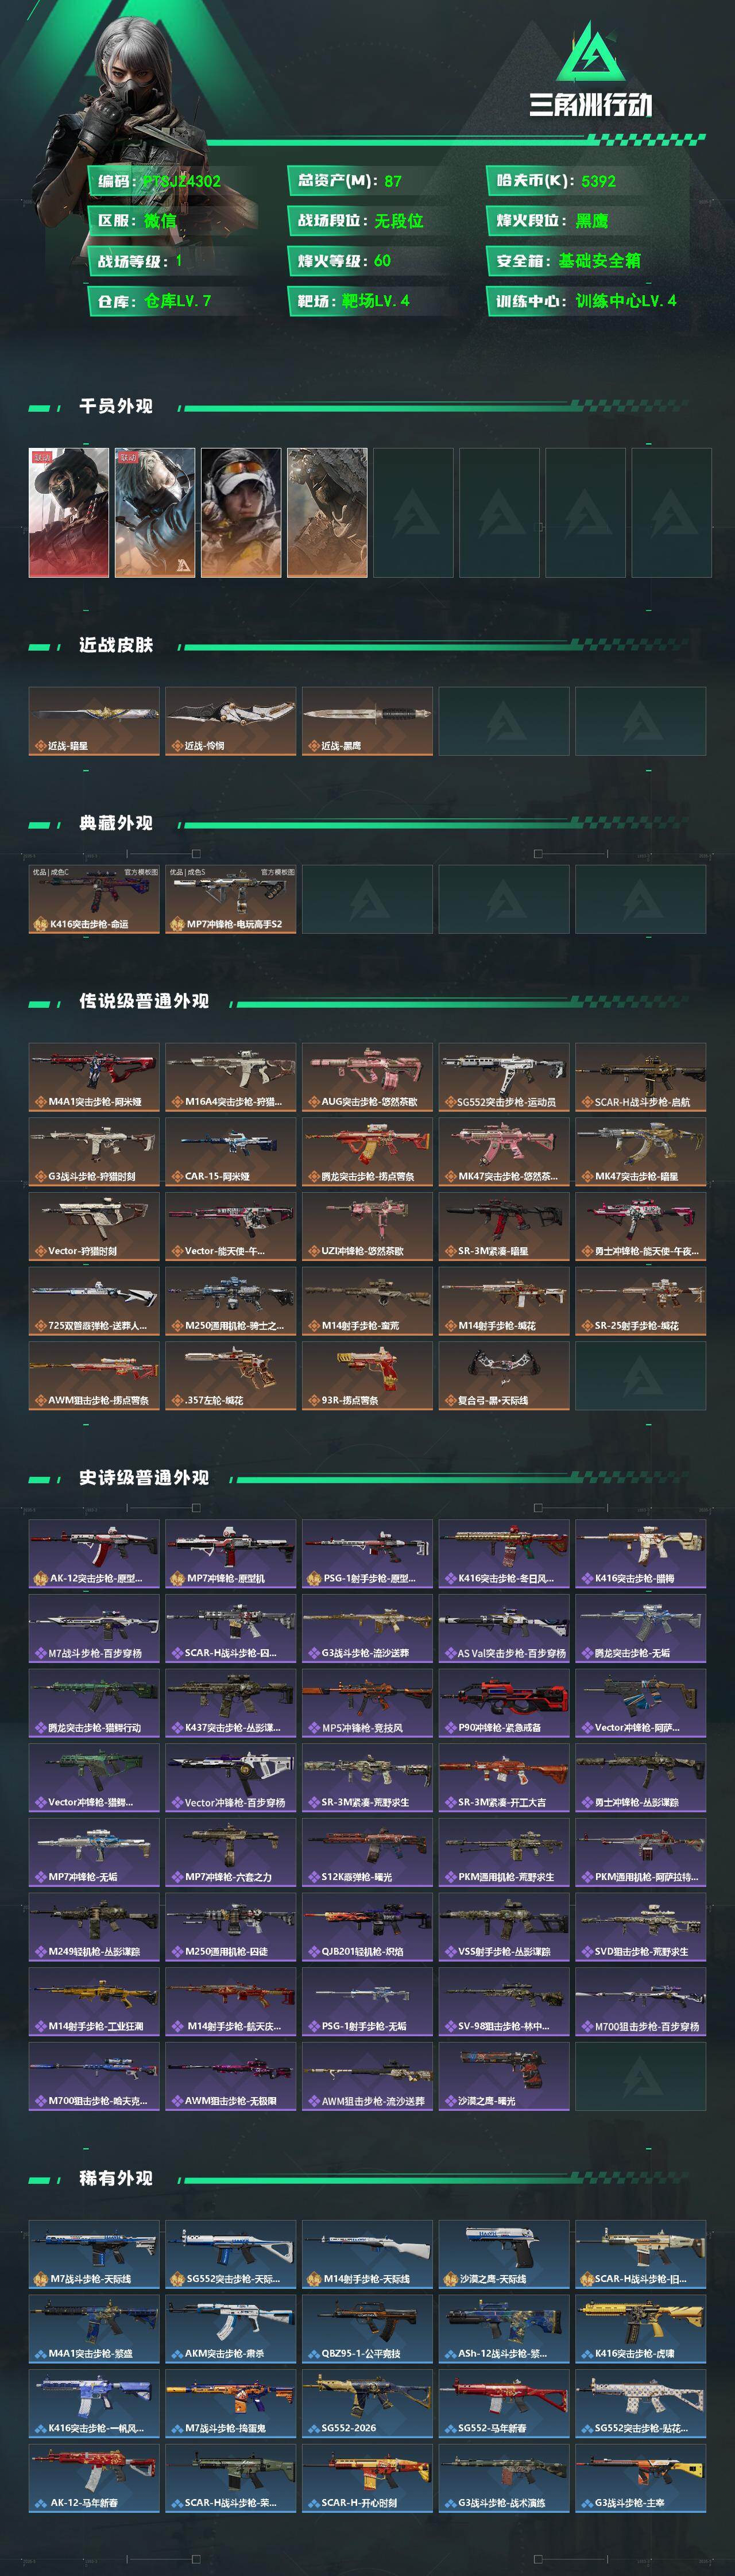Click the AK-12突击步枪 epic skin card
The height and width of the screenshot is (2576, 735).
click(94, 1553)
